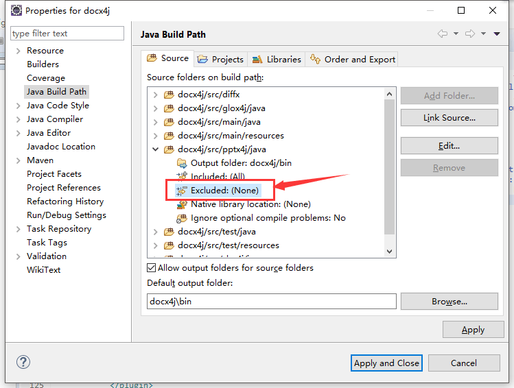Select Project References in the tree
This screenshot has width=514, height=388.
pyautogui.click(x=64, y=188)
